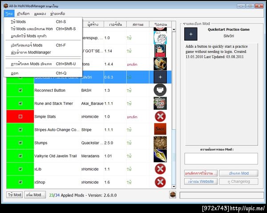The image size is (267, 213).
Task: Click the scroll down arrow of mod list
Action: (174, 186)
